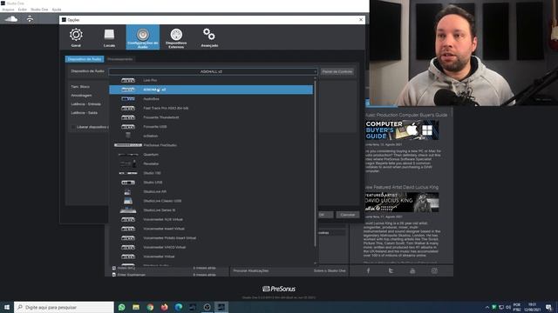Choose Fast Track Pro ASIO device
Image resolution: width=558 pixels, height=313 pixels.
pyautogui.click(x=211, y=108)
